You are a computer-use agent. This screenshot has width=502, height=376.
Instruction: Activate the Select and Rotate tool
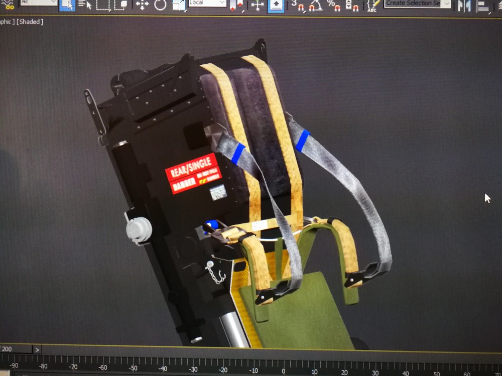tap(160, 5)
